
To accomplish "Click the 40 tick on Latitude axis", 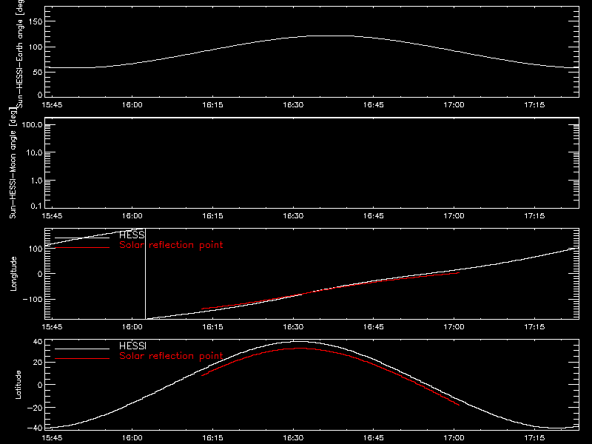I will (38, 342).
